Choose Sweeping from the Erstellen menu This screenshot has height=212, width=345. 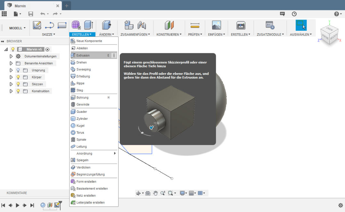click(94, 69)
